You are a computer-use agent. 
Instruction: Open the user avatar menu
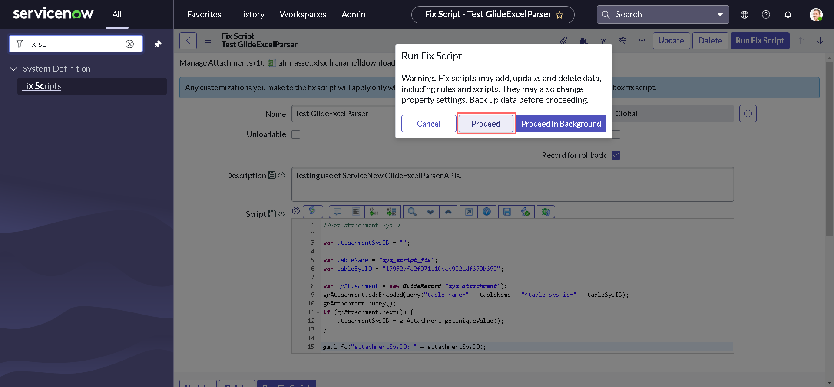pyautogui.click(x=816, y=15)
